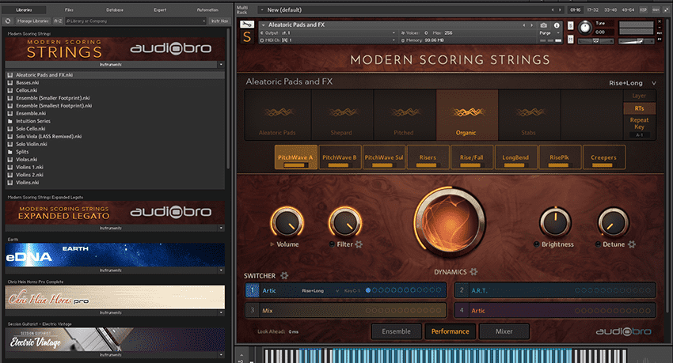Screen dimensions: 673x363
Task: Click KSP script button in rack header
Action: pyautogui.click(x=644, y=9)
